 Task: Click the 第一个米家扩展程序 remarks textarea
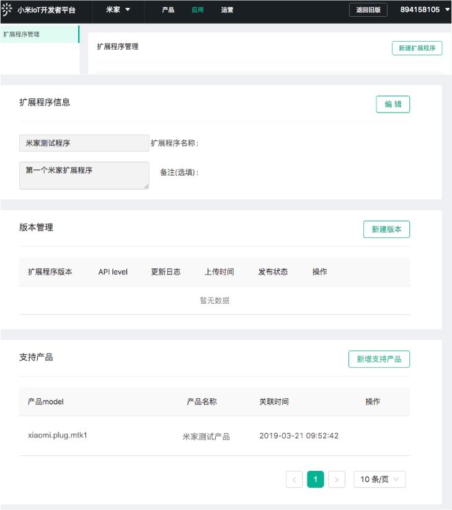(x=84, y=175)
